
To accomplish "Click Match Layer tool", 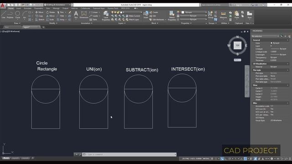I will 132,20.
